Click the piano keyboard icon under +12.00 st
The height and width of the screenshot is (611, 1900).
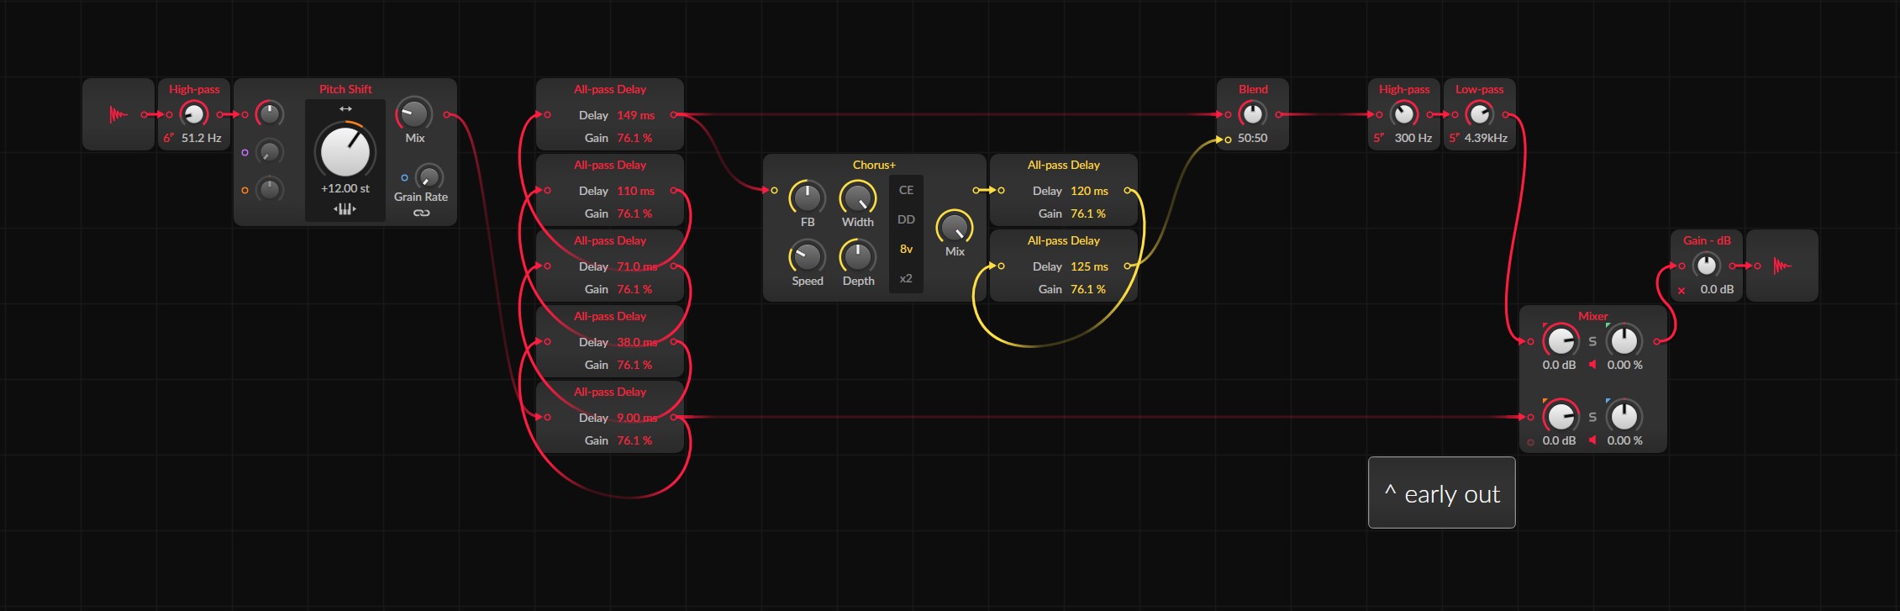tap(345, 208)
